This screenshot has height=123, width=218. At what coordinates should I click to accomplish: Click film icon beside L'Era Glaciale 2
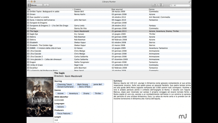coord(28,56)
